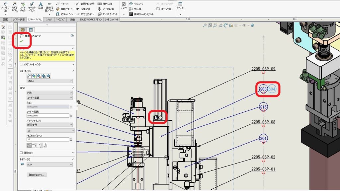Open the 円形 balloon shape dropdown
The image size is (340, 191).
[x=49, y=93]
